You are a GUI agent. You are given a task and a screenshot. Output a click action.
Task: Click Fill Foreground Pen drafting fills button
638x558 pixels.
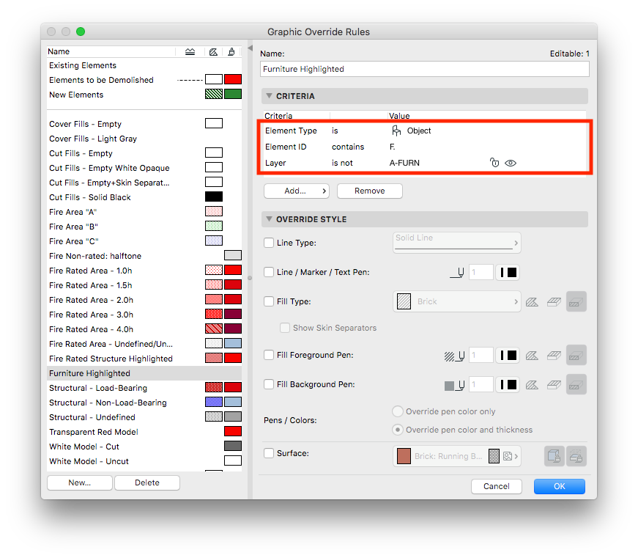pyautogui.click(x=576, y=356)
